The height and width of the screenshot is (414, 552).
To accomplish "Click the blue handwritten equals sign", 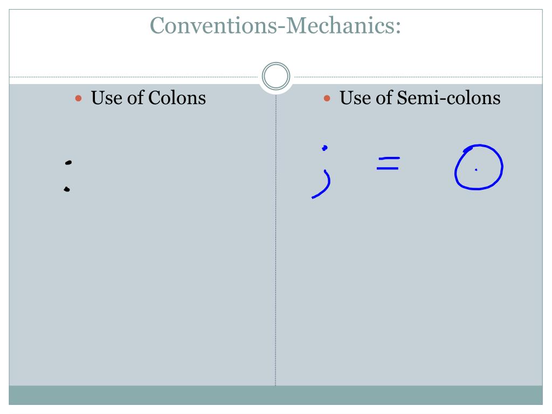I will click(388, 163).
